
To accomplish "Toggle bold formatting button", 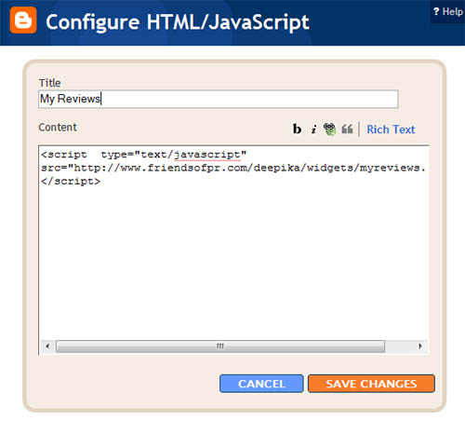I will [297, 129].
